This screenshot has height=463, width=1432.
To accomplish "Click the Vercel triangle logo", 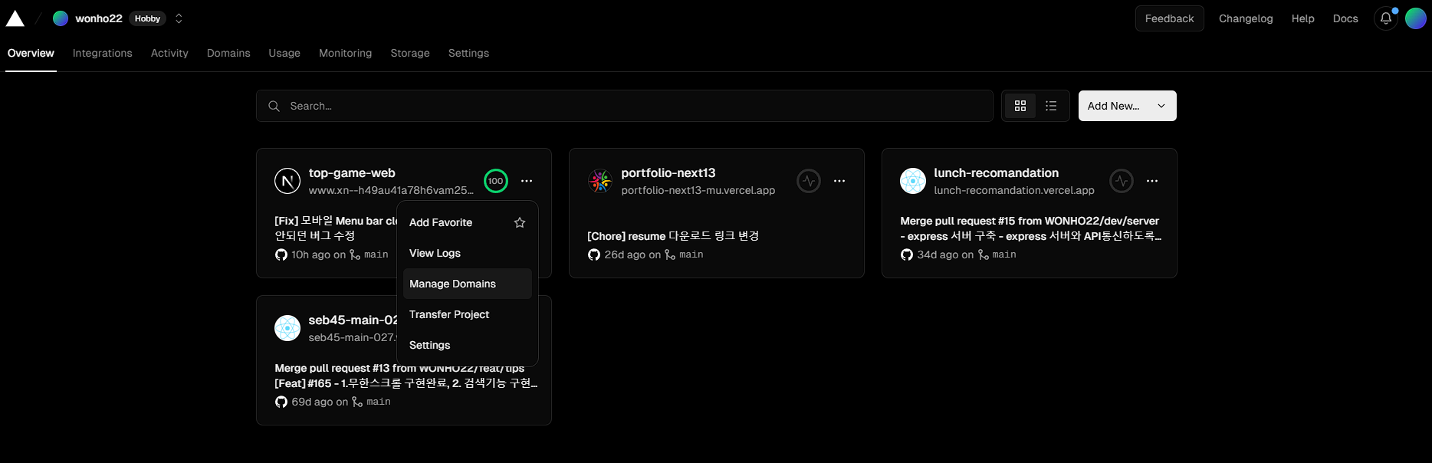I will [x=15, y=18].
